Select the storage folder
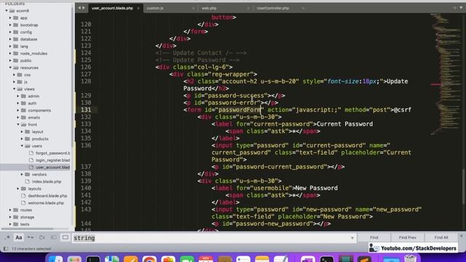 tap(27, 217)
